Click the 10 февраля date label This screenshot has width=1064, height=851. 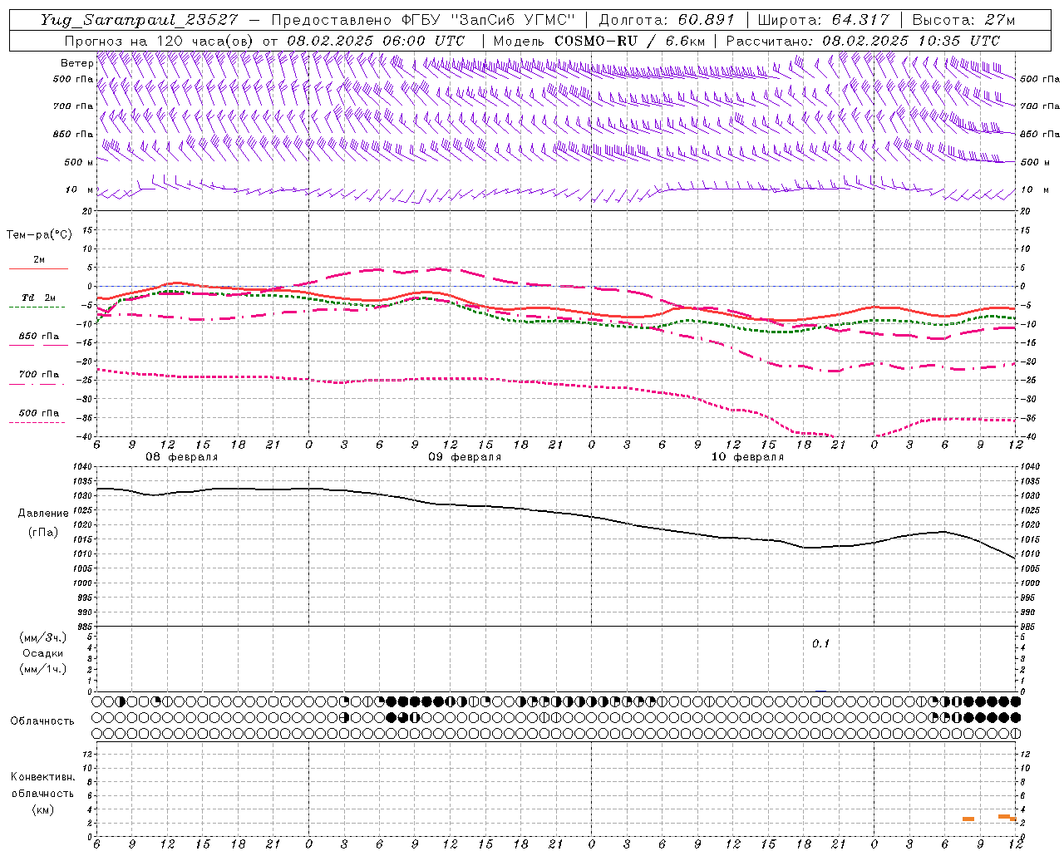[747, 457]
